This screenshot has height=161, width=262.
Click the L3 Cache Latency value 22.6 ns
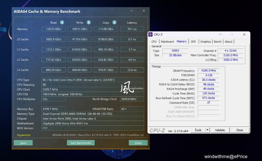(x=132, y=70)
